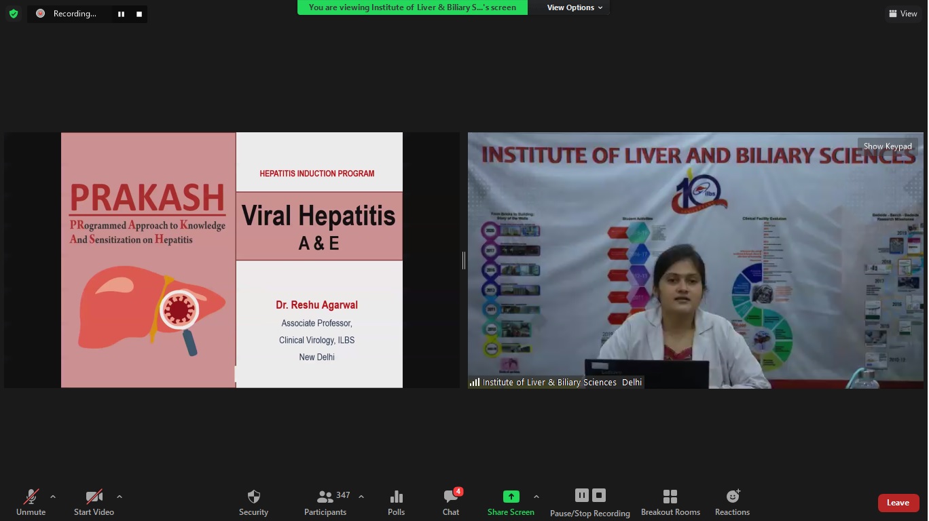Image resolution: width=929 pixels, height=521 pixels.
Task: Click the 'HEPATITIS INDUCTION PROGRAM' heading on slide
Action: click(317, 174)
